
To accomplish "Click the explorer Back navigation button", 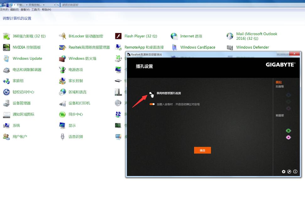I will (x=1, y=5).
